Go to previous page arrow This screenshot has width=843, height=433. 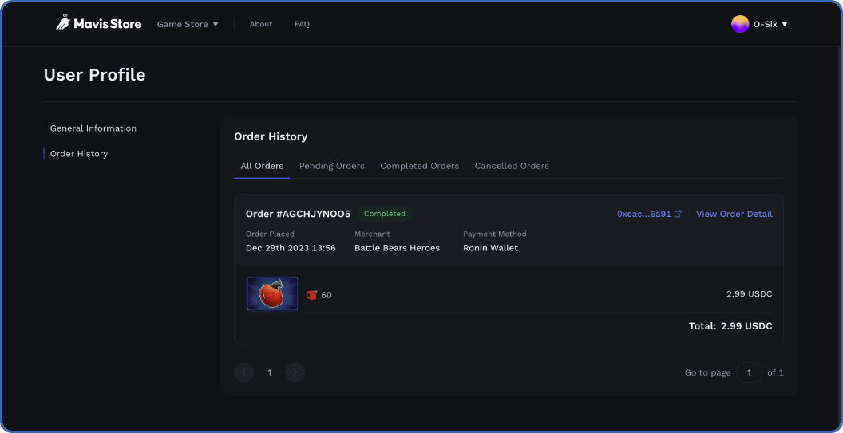coord(244,372)
